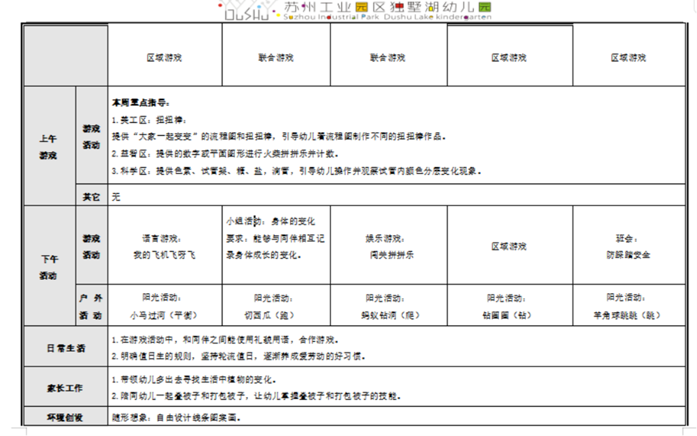Select the 上午游戏 row header cell
Screen dimensions: 697x436
[x=49, y=146]
